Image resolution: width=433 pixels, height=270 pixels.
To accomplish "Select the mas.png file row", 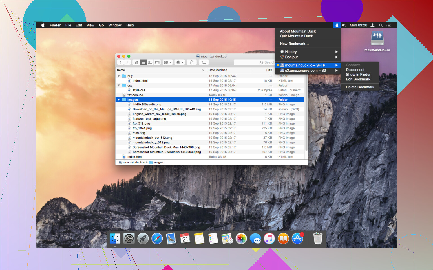I will [210, 133].
